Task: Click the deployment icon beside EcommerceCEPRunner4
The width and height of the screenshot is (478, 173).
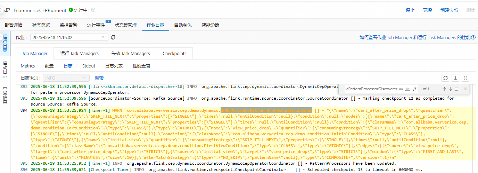Action: point(7,10)
